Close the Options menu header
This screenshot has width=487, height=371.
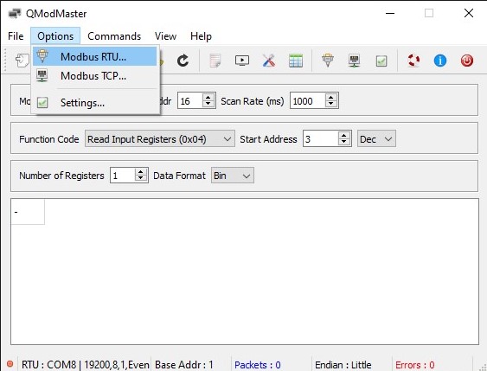[55, 36]
